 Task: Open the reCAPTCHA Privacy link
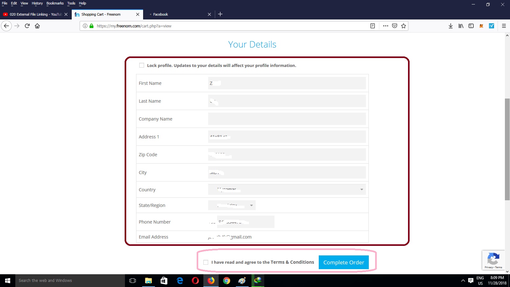(x=489, y=267)
